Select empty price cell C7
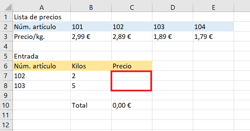Viewport: 250px width, 131px height. [132, 76]
